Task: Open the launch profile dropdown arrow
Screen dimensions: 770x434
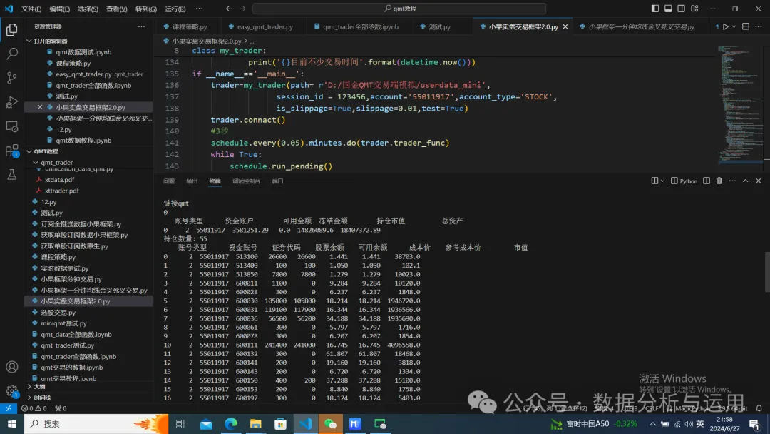Action: pos(662,181)
